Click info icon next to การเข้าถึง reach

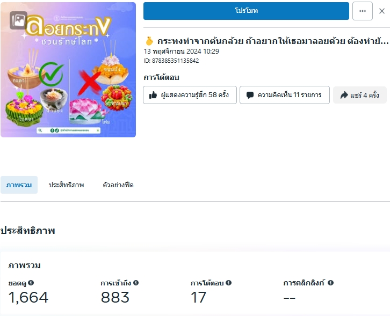(x=136, y=283)
